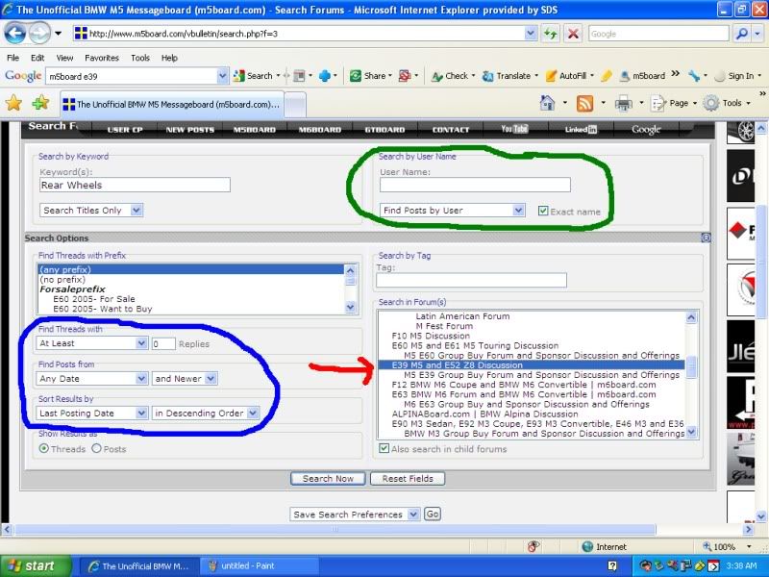Click the YouTube nav icon
Viewport: 769px width, 577px height.
click(514, 129)
